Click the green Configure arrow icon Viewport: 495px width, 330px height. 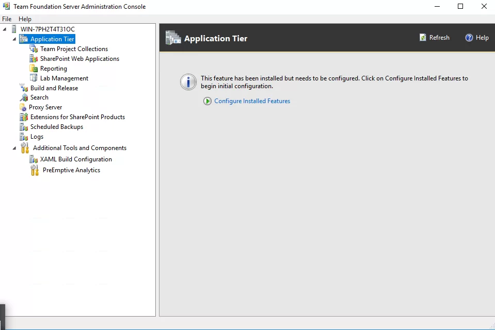pyautogui.click(x=207, y=101)
